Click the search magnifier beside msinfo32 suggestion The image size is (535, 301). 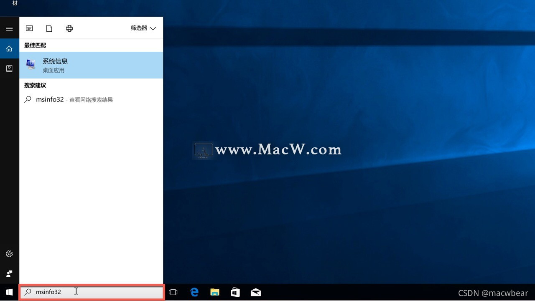point(28,99)
